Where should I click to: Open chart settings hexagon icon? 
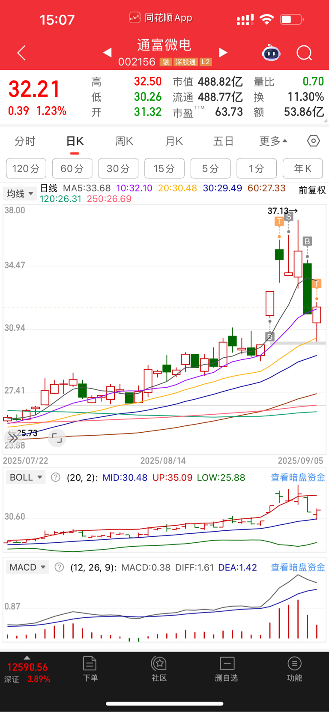pyautogui.click(x=314, y=141)
